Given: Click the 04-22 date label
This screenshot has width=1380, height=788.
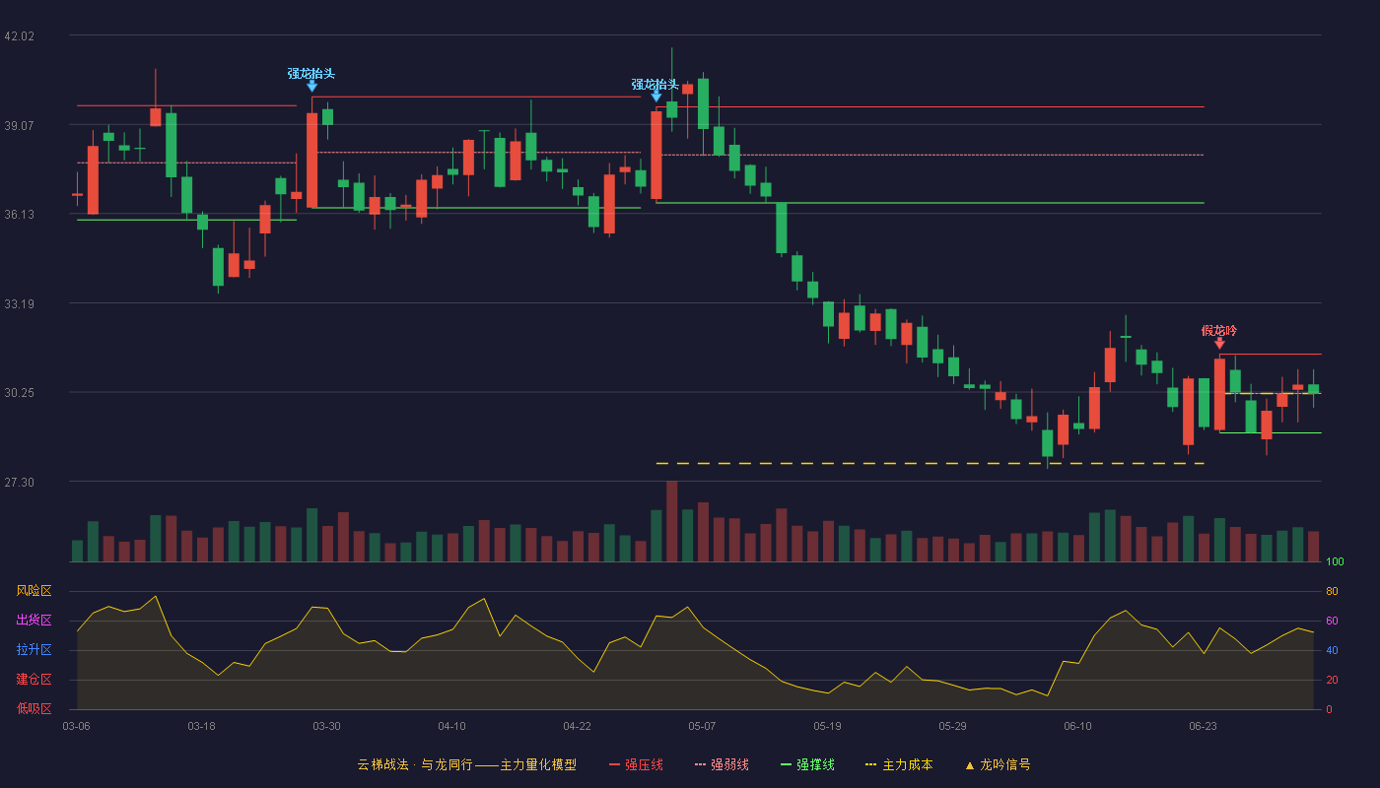Looking at the screenshot, I should click(x=577, y=726).
